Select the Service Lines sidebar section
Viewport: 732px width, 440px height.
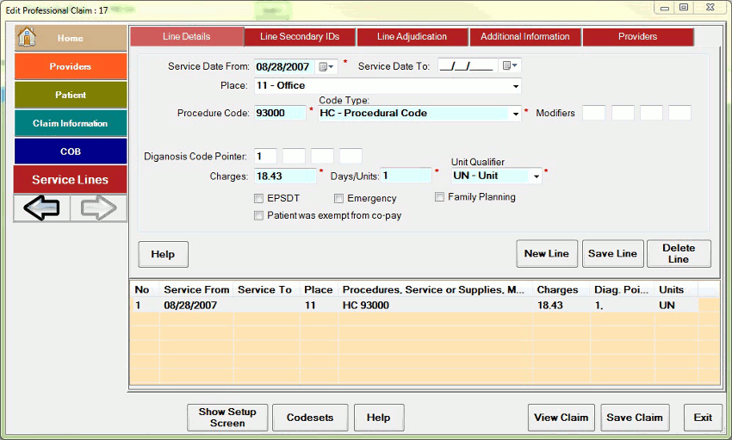point(70,180)
